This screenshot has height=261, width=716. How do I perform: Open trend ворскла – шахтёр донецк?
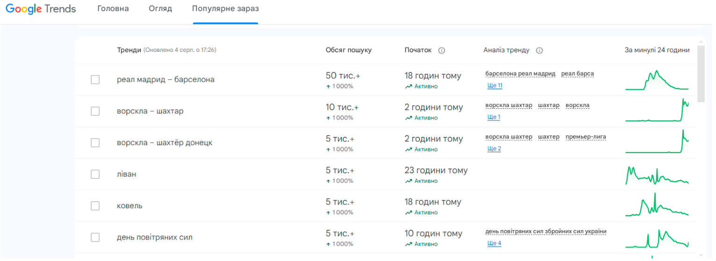pyautogui.click(x=165, y=143)
